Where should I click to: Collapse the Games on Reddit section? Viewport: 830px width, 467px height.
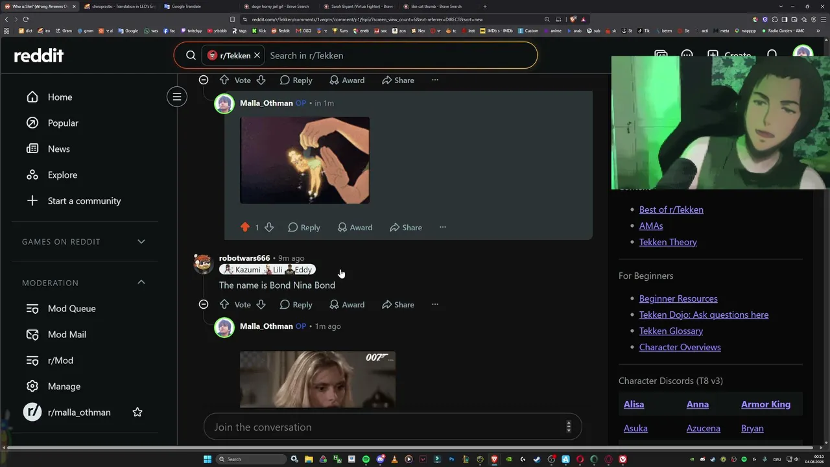[x=141, y=241]
